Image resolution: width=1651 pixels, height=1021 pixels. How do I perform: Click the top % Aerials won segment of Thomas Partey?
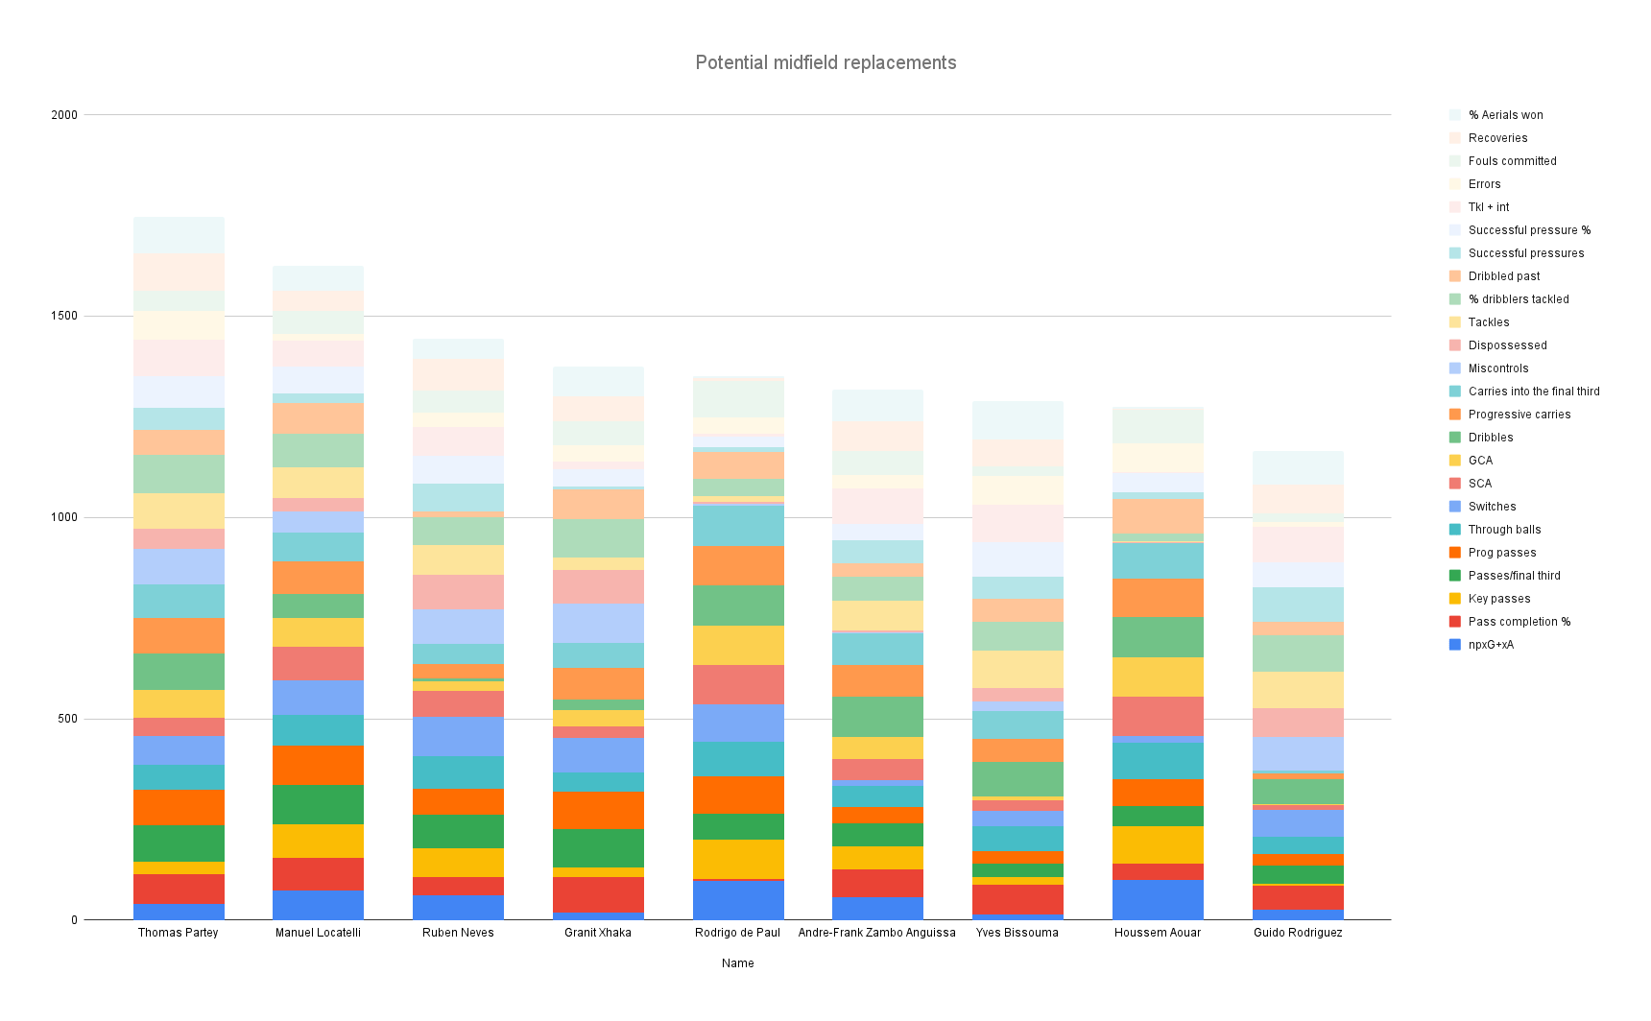pos(179,235)
